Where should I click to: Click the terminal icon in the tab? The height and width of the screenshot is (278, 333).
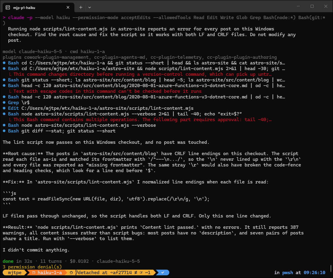[8, 8]
